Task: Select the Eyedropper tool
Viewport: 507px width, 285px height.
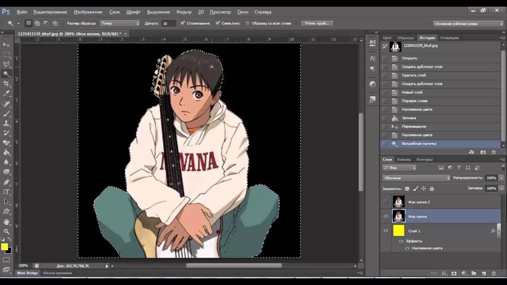Action: tap(6, 93)
